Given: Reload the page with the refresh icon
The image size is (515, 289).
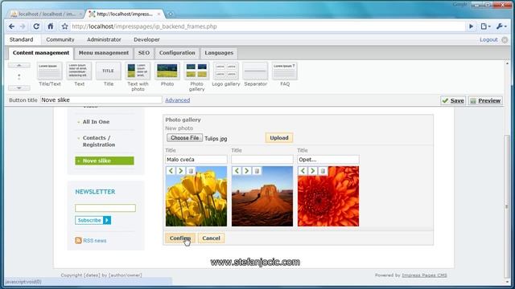Looking at the screenshot, I should coord(36,26).
